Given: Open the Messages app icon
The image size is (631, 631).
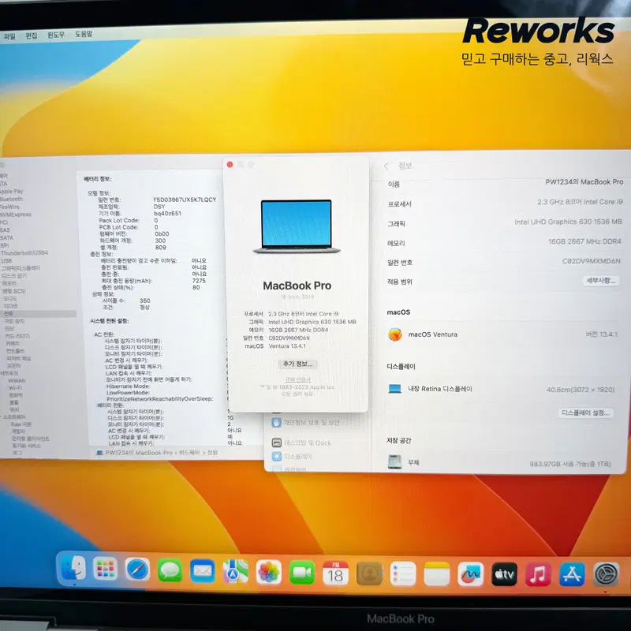Looking at the screenshot, I should coord(170,570).
